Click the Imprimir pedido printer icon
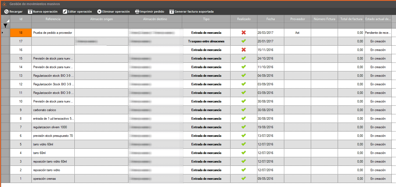The width and height of the screenshot is (396, 187). tap(137, 12)
